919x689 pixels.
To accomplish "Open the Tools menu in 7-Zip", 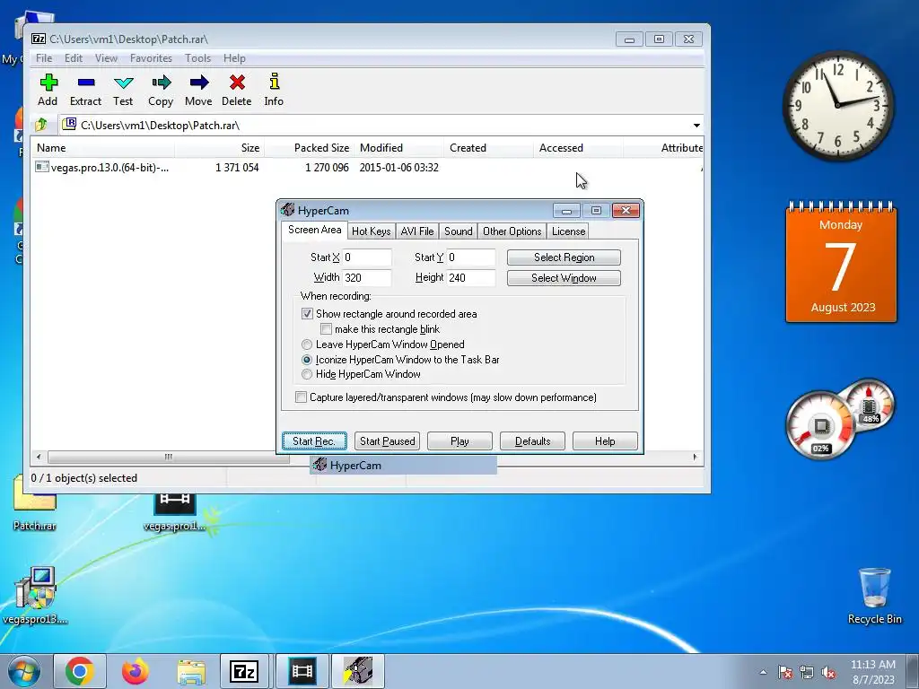I will 197,58.
